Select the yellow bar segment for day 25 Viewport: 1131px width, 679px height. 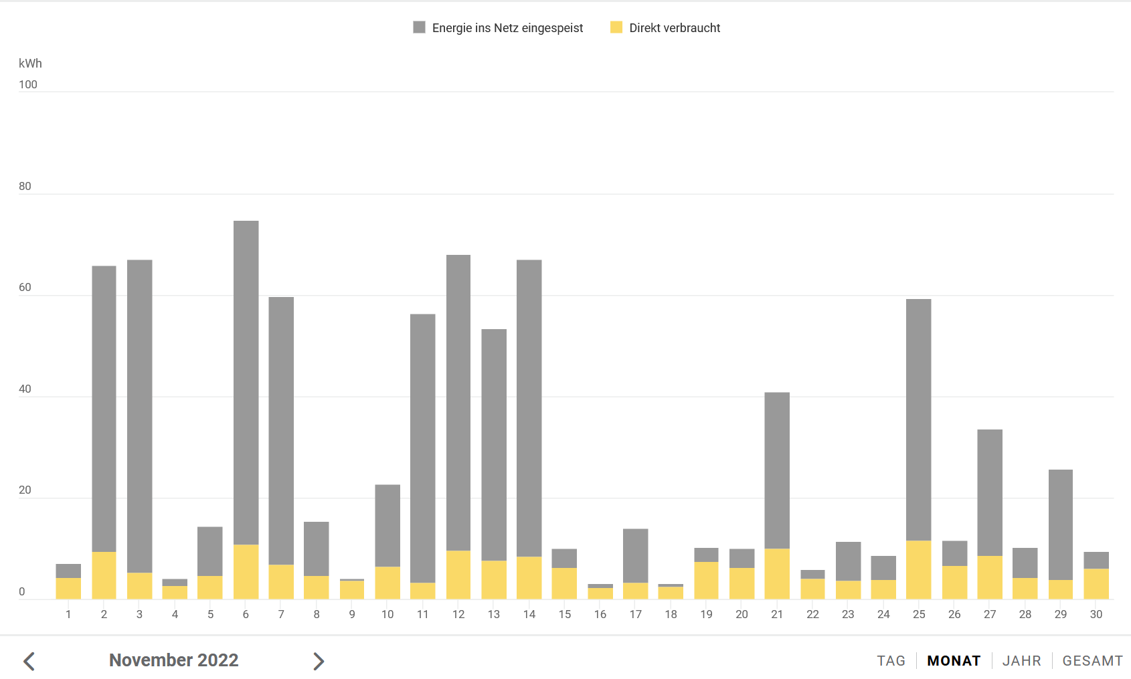[919, 570]
